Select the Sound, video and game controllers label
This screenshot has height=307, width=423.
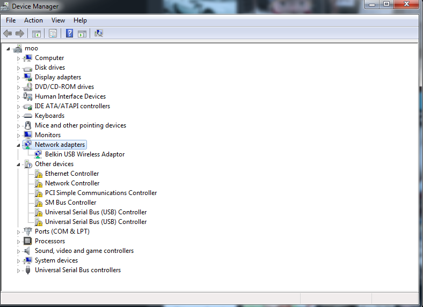click(84, 251)
